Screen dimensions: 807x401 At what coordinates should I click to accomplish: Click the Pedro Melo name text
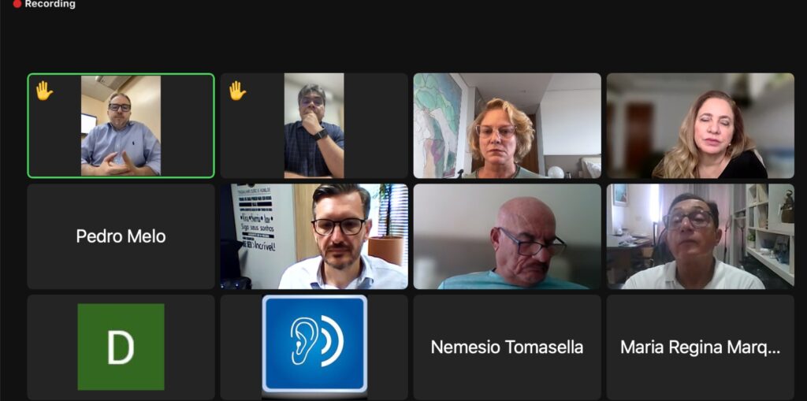(x=121, y=236)
